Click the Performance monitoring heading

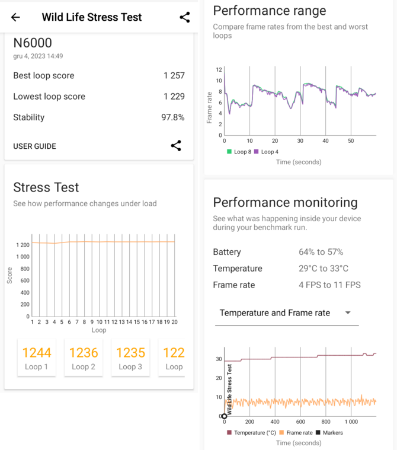(x=286, y=203)
